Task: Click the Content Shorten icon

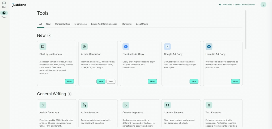Action: coord(167,105)
